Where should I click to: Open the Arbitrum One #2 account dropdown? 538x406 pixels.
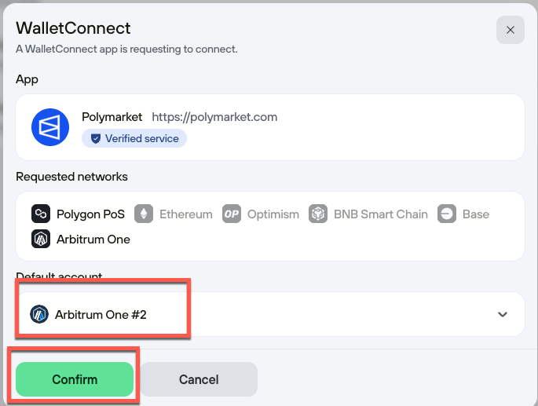[270, 314]
